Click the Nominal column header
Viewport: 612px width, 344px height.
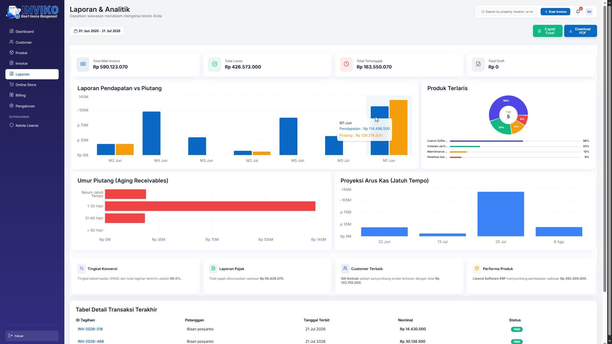405,320
